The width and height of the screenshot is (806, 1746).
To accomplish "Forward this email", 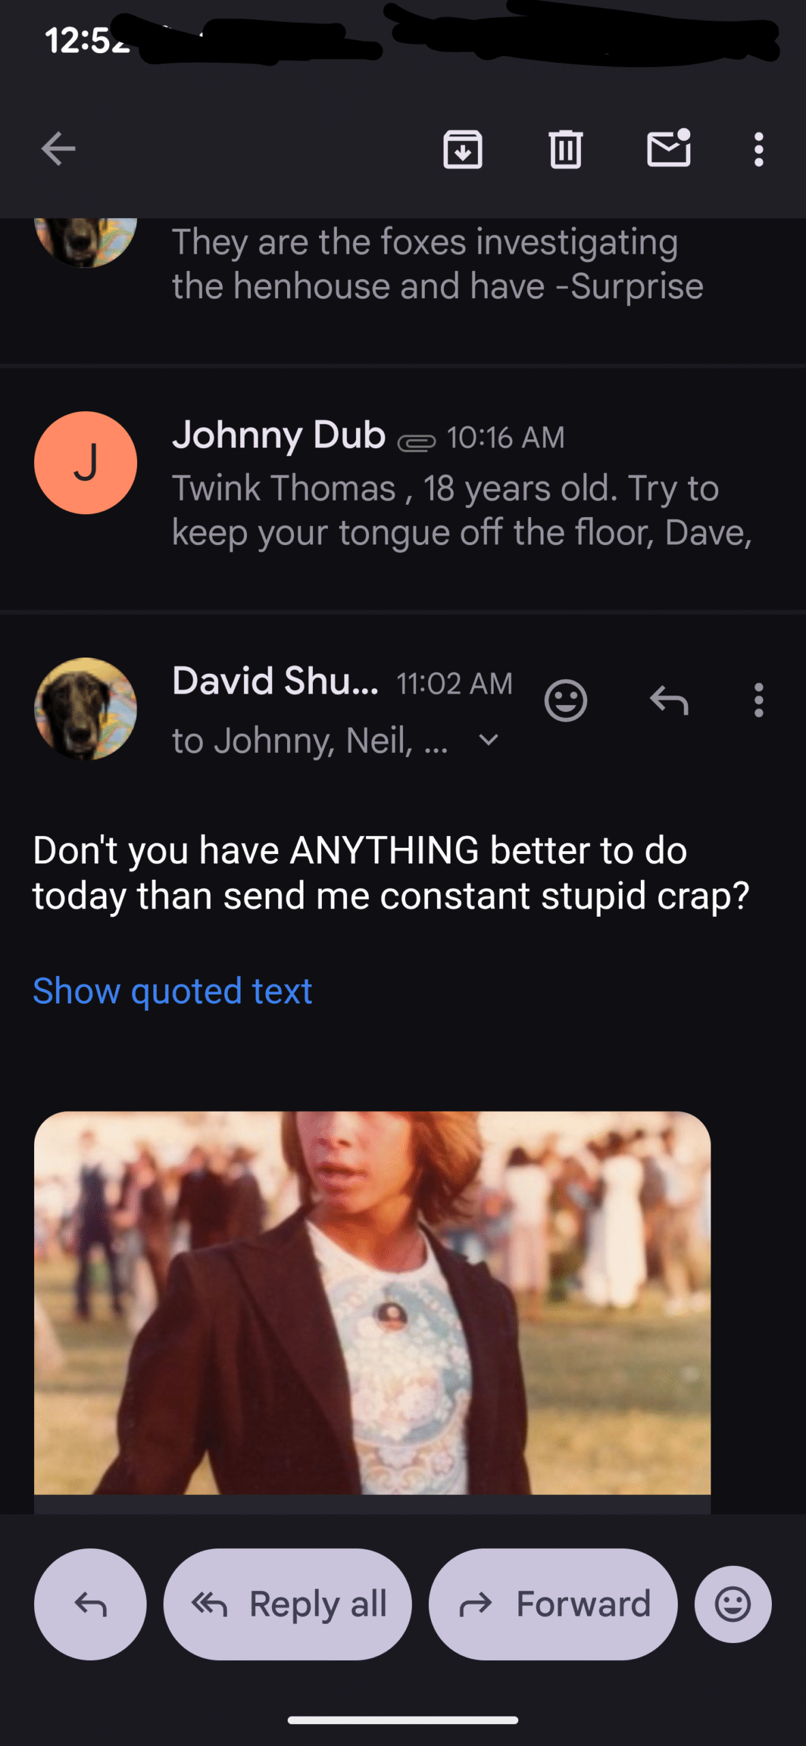I will coord(553,1604).
